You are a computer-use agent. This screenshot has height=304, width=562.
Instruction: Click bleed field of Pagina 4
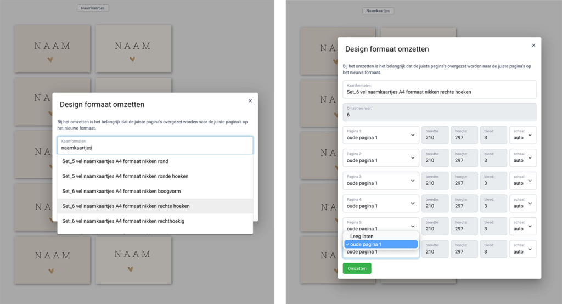coord(493,203)
